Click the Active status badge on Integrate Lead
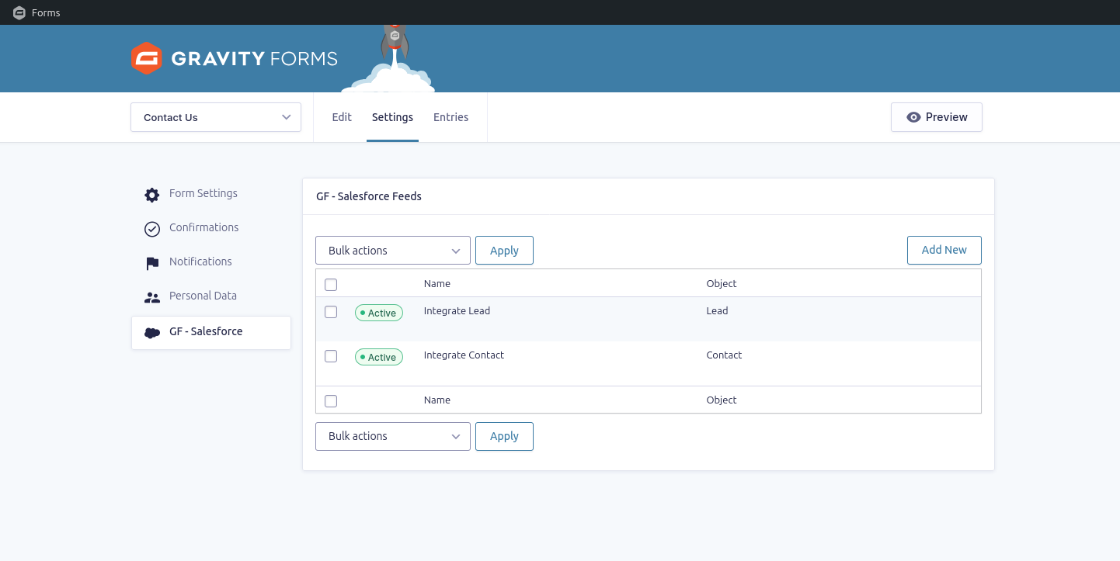 378,312
